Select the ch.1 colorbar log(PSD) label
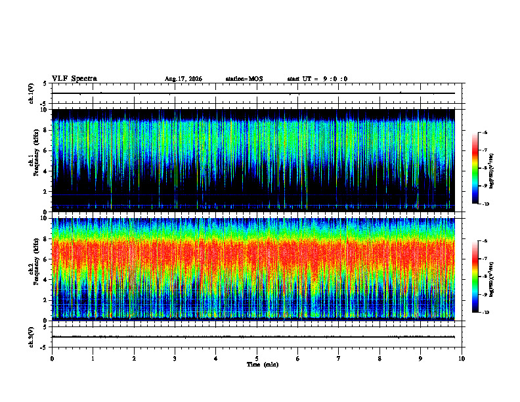 492,171
